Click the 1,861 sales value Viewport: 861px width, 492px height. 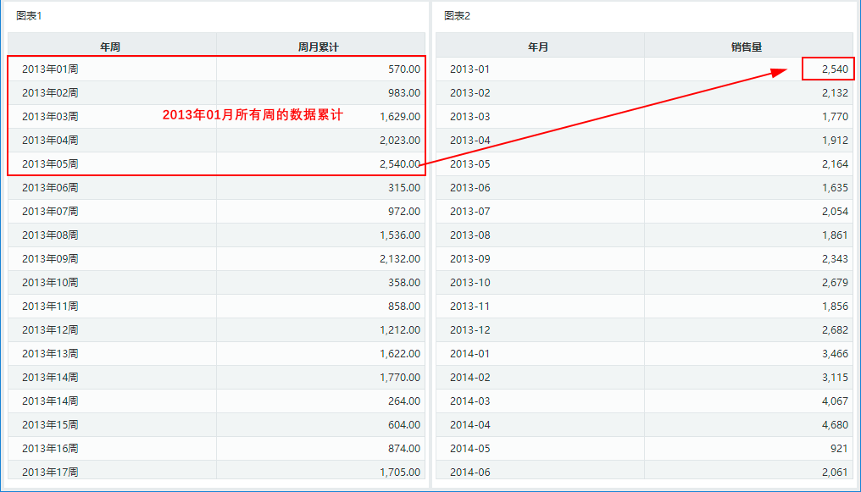point(835,235)
